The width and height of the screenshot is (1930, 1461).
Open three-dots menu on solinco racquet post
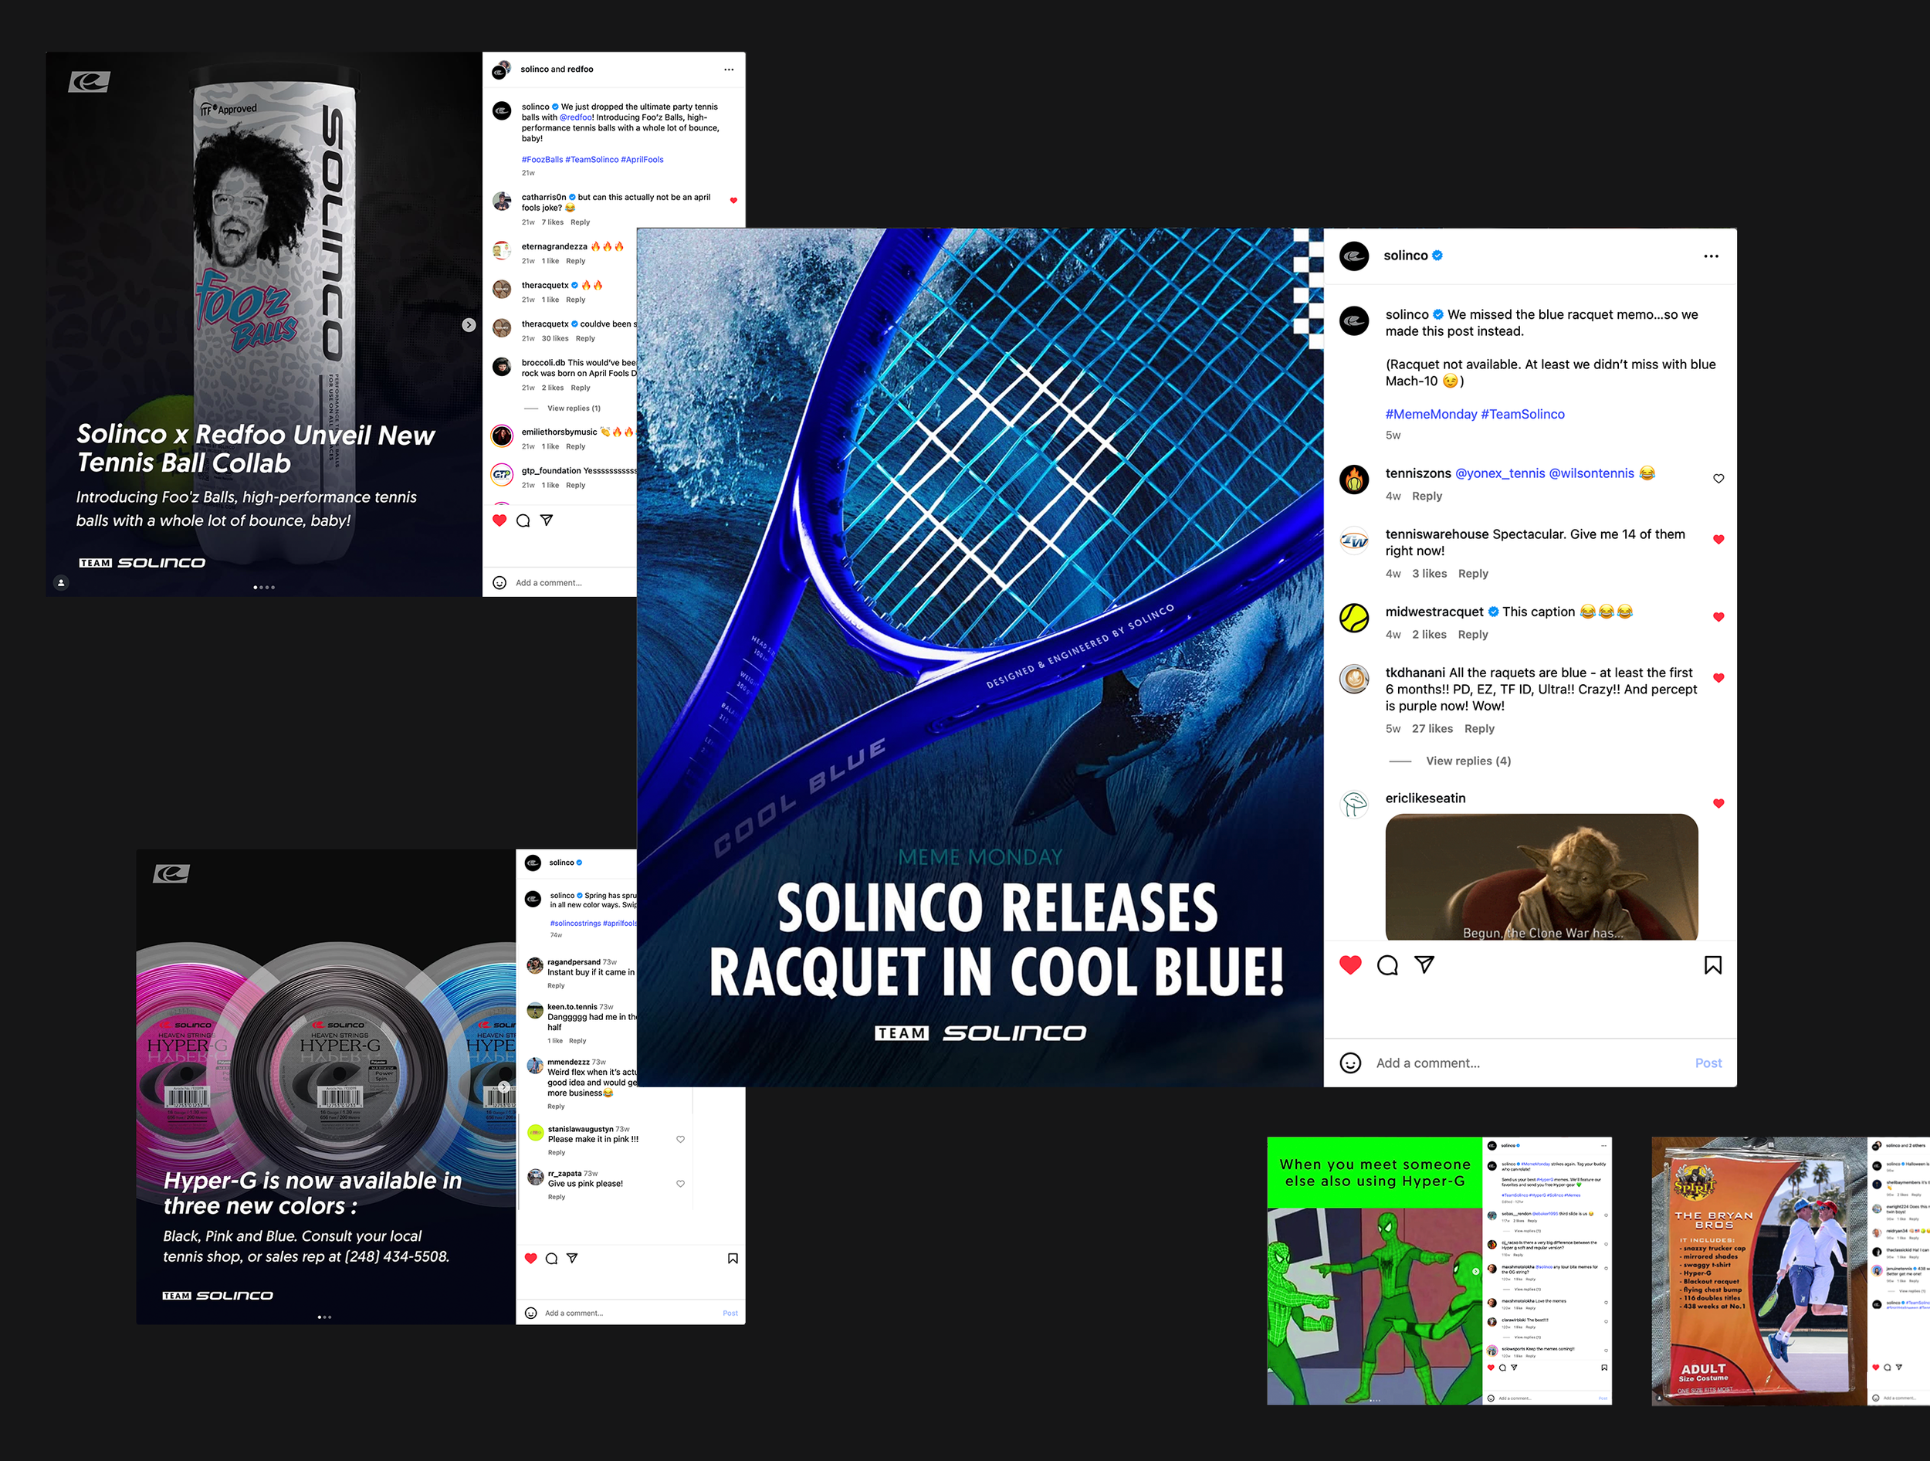pyautogui.click(x=1710, y=256)
